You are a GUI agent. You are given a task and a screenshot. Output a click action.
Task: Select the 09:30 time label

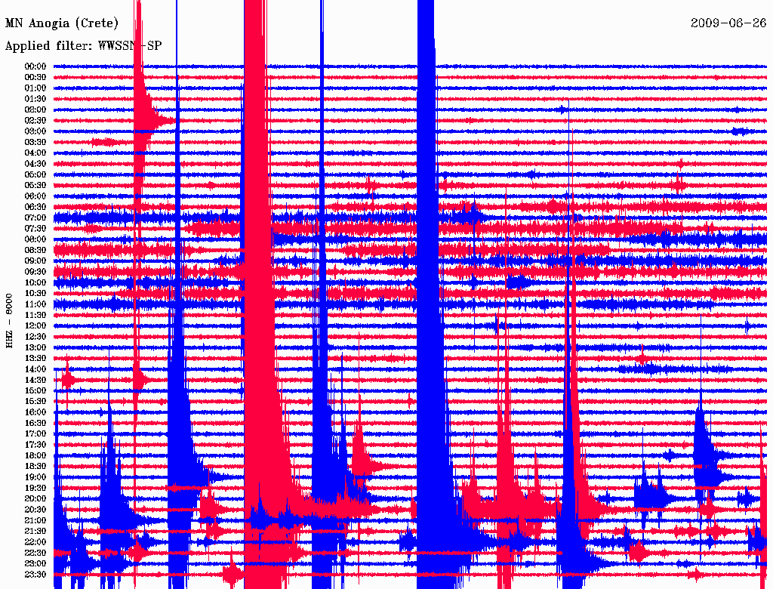(35, 272)
